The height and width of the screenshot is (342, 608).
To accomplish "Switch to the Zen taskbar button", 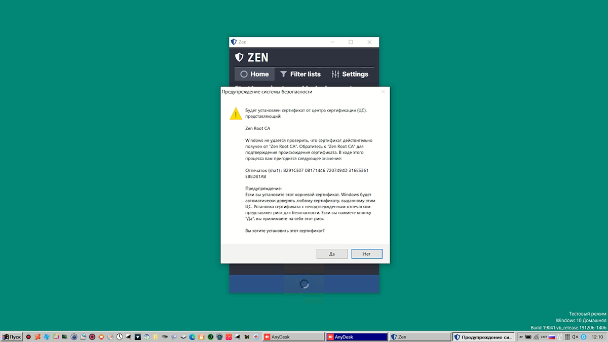I will [x=420, y=336].
